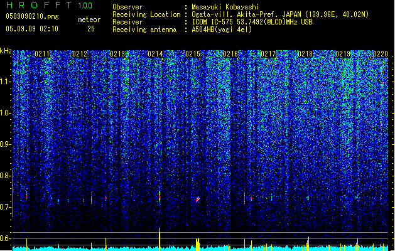Click the antenna A504HB(yagi 4el) text

pos(222,29)
